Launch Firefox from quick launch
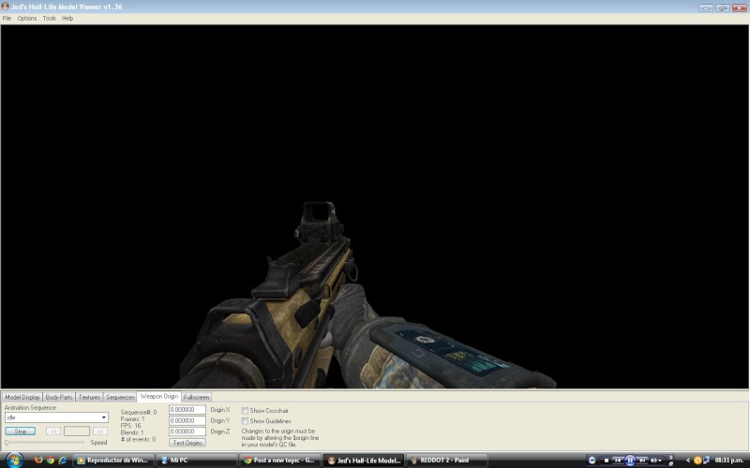Viewport: 750px width, 468px height. coord(38,461)
